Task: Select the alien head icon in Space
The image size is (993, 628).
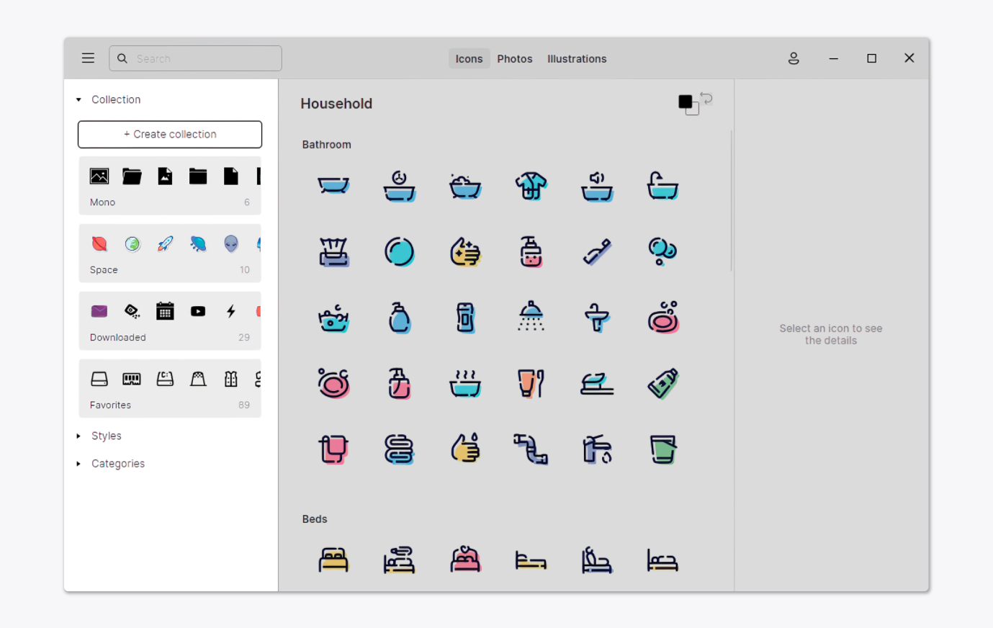Action: (230, 244)
